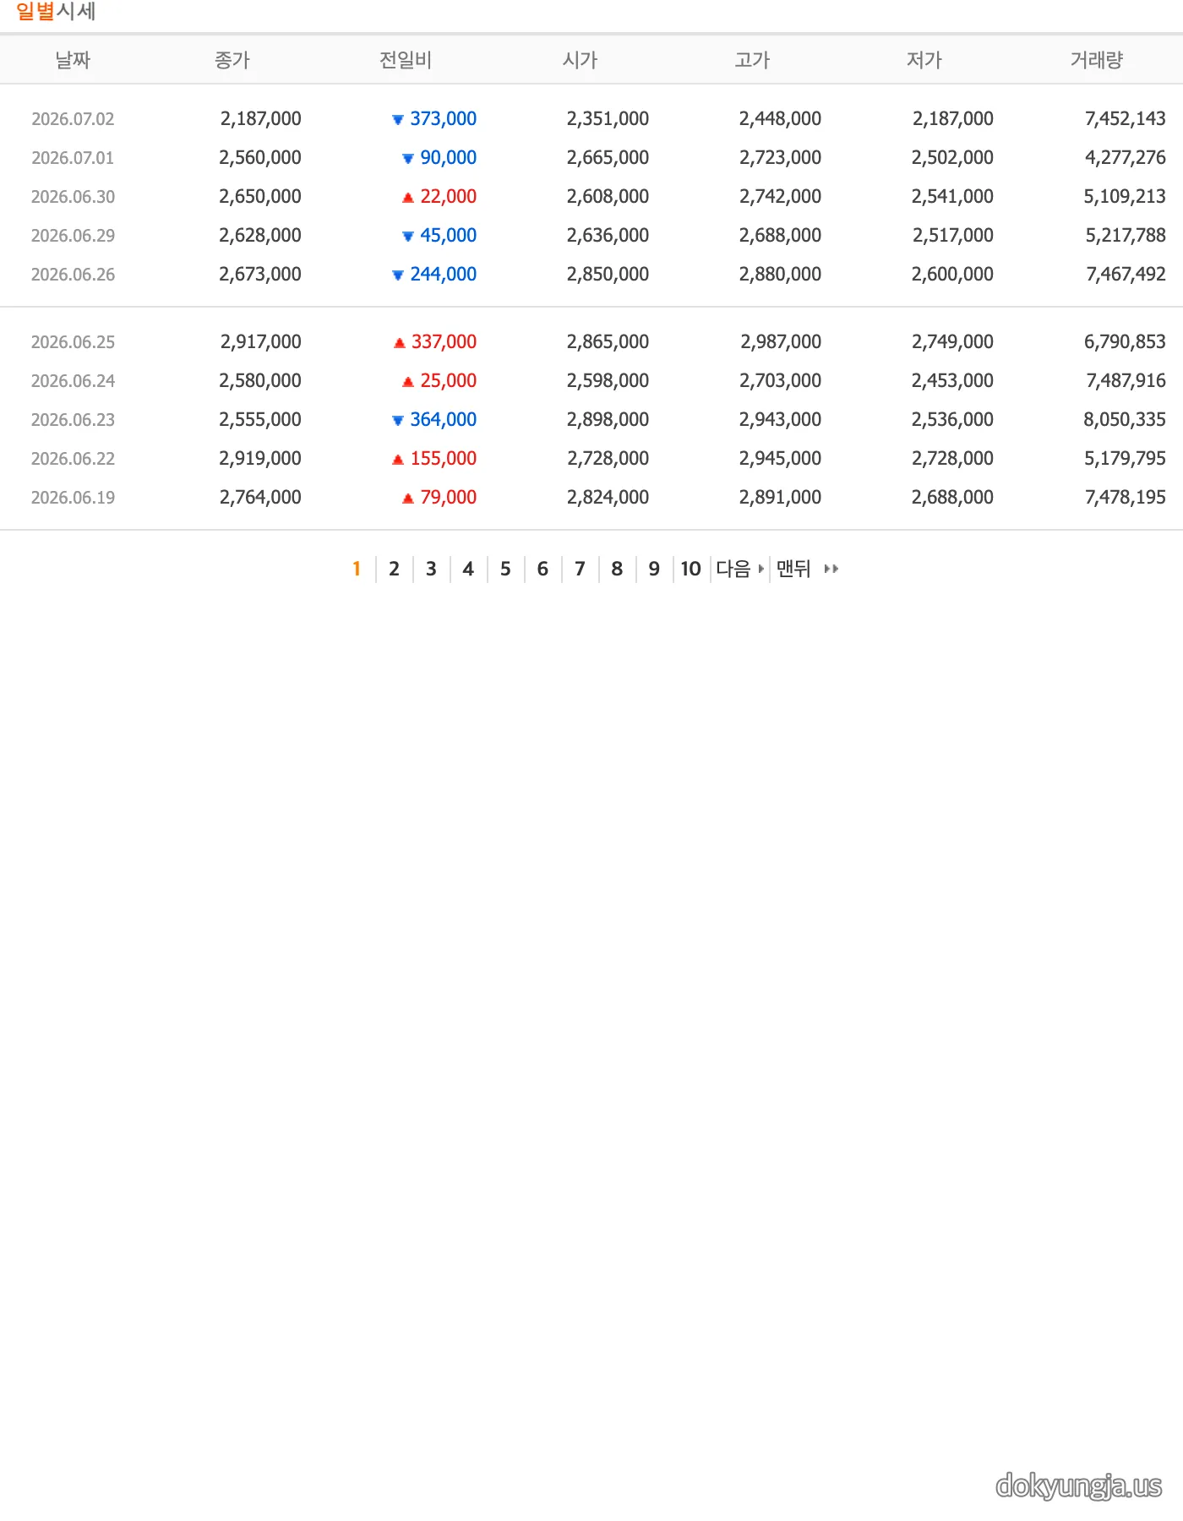Jump to page 4
The height and width of the screenshot is (1521, 1183).
click(x=468, y=569)
